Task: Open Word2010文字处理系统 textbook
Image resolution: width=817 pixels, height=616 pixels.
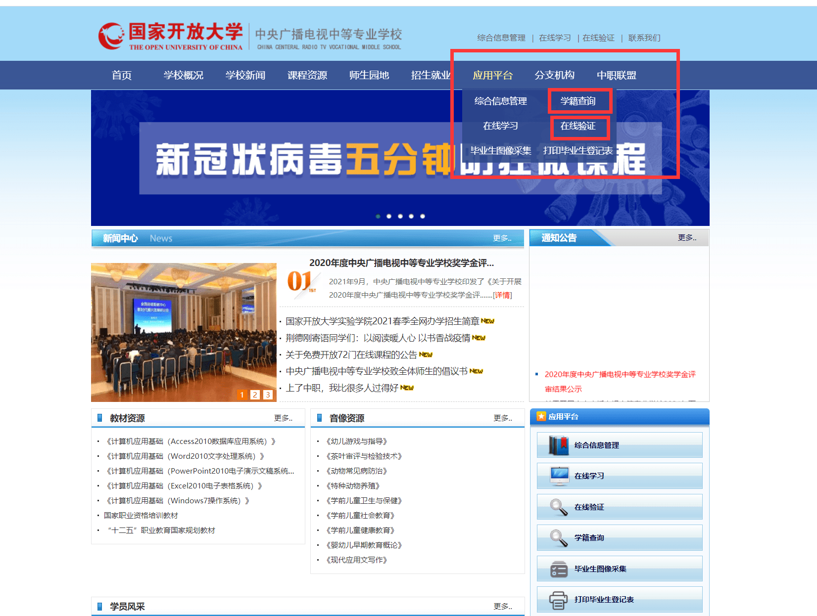Action: [185, 456]
